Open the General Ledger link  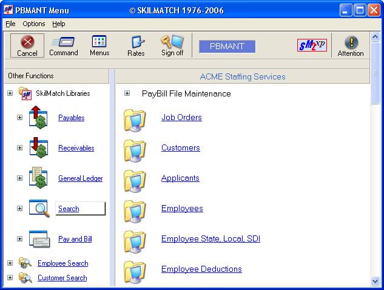(81, 178)
